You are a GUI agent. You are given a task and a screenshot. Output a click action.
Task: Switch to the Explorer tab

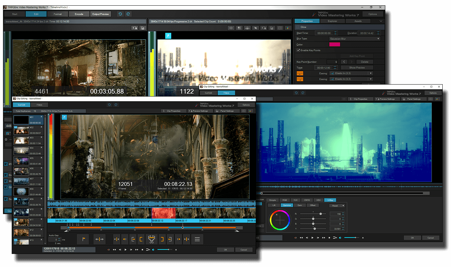332,21
